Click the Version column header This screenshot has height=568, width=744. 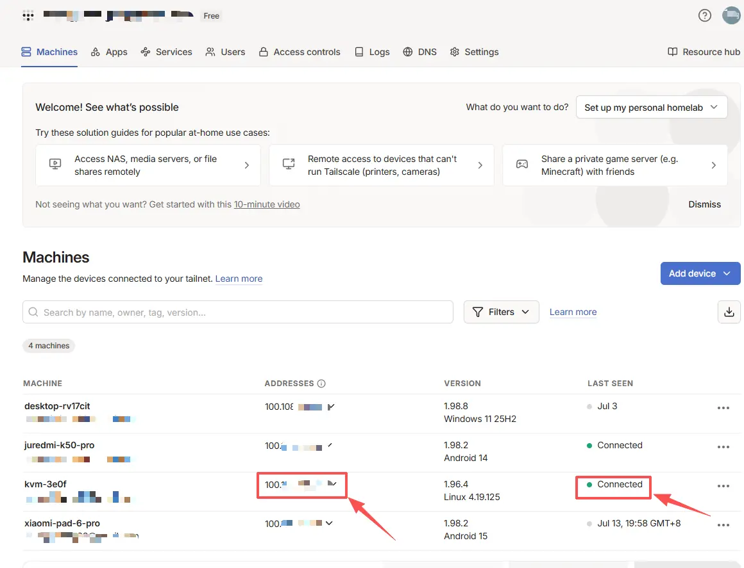[462, 384]
